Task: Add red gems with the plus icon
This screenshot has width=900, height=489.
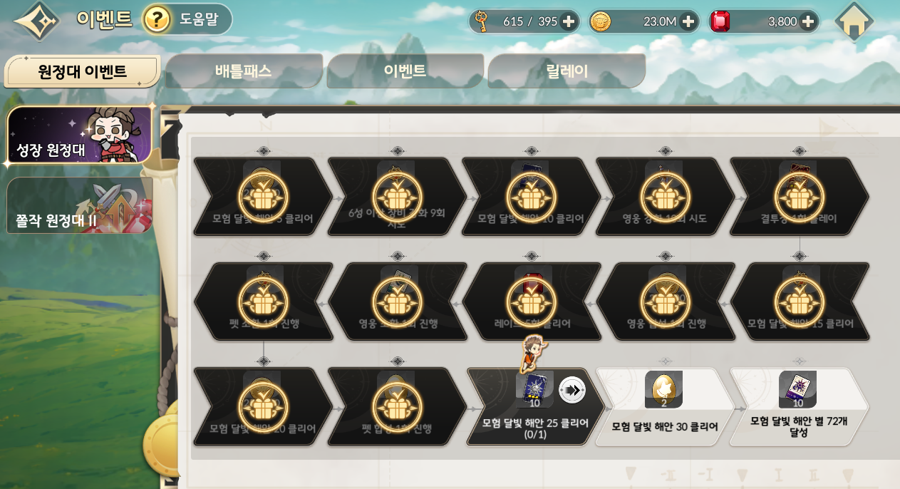Action: click(x=808, y=21)
